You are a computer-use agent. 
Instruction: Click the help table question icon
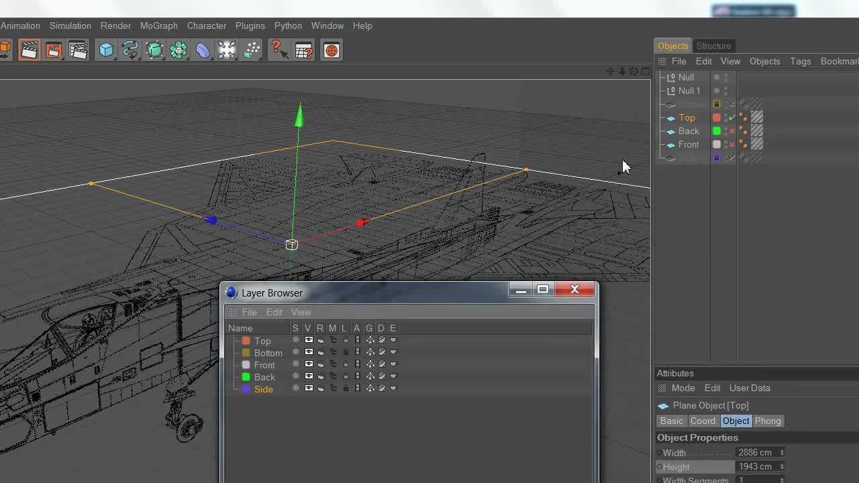click(x=303, y=50)
